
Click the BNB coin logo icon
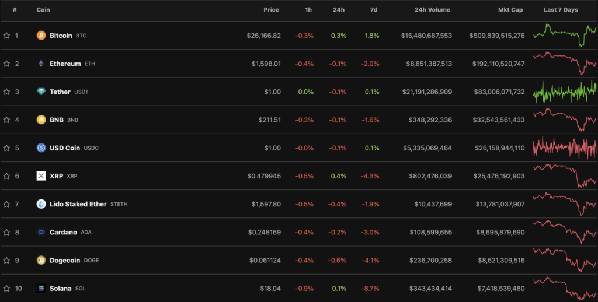coord(41,120)
